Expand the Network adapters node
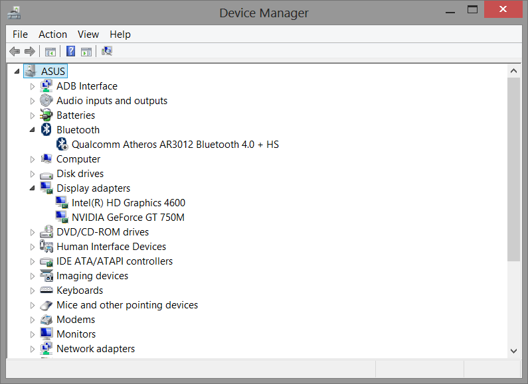The height and width of the screenshot is (384, 528). coord(33,349)
